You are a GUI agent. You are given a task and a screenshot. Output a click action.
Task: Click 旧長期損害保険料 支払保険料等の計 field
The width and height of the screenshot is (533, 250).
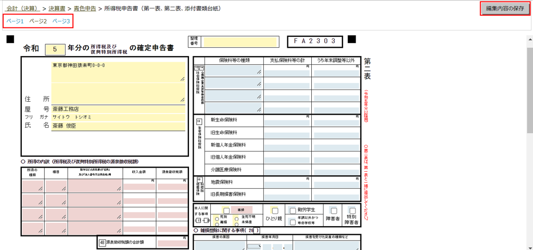click(x=287, y=197)
